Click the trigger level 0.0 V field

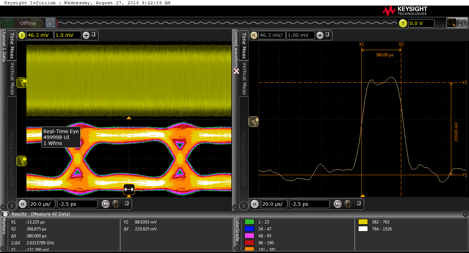(421, 23)
